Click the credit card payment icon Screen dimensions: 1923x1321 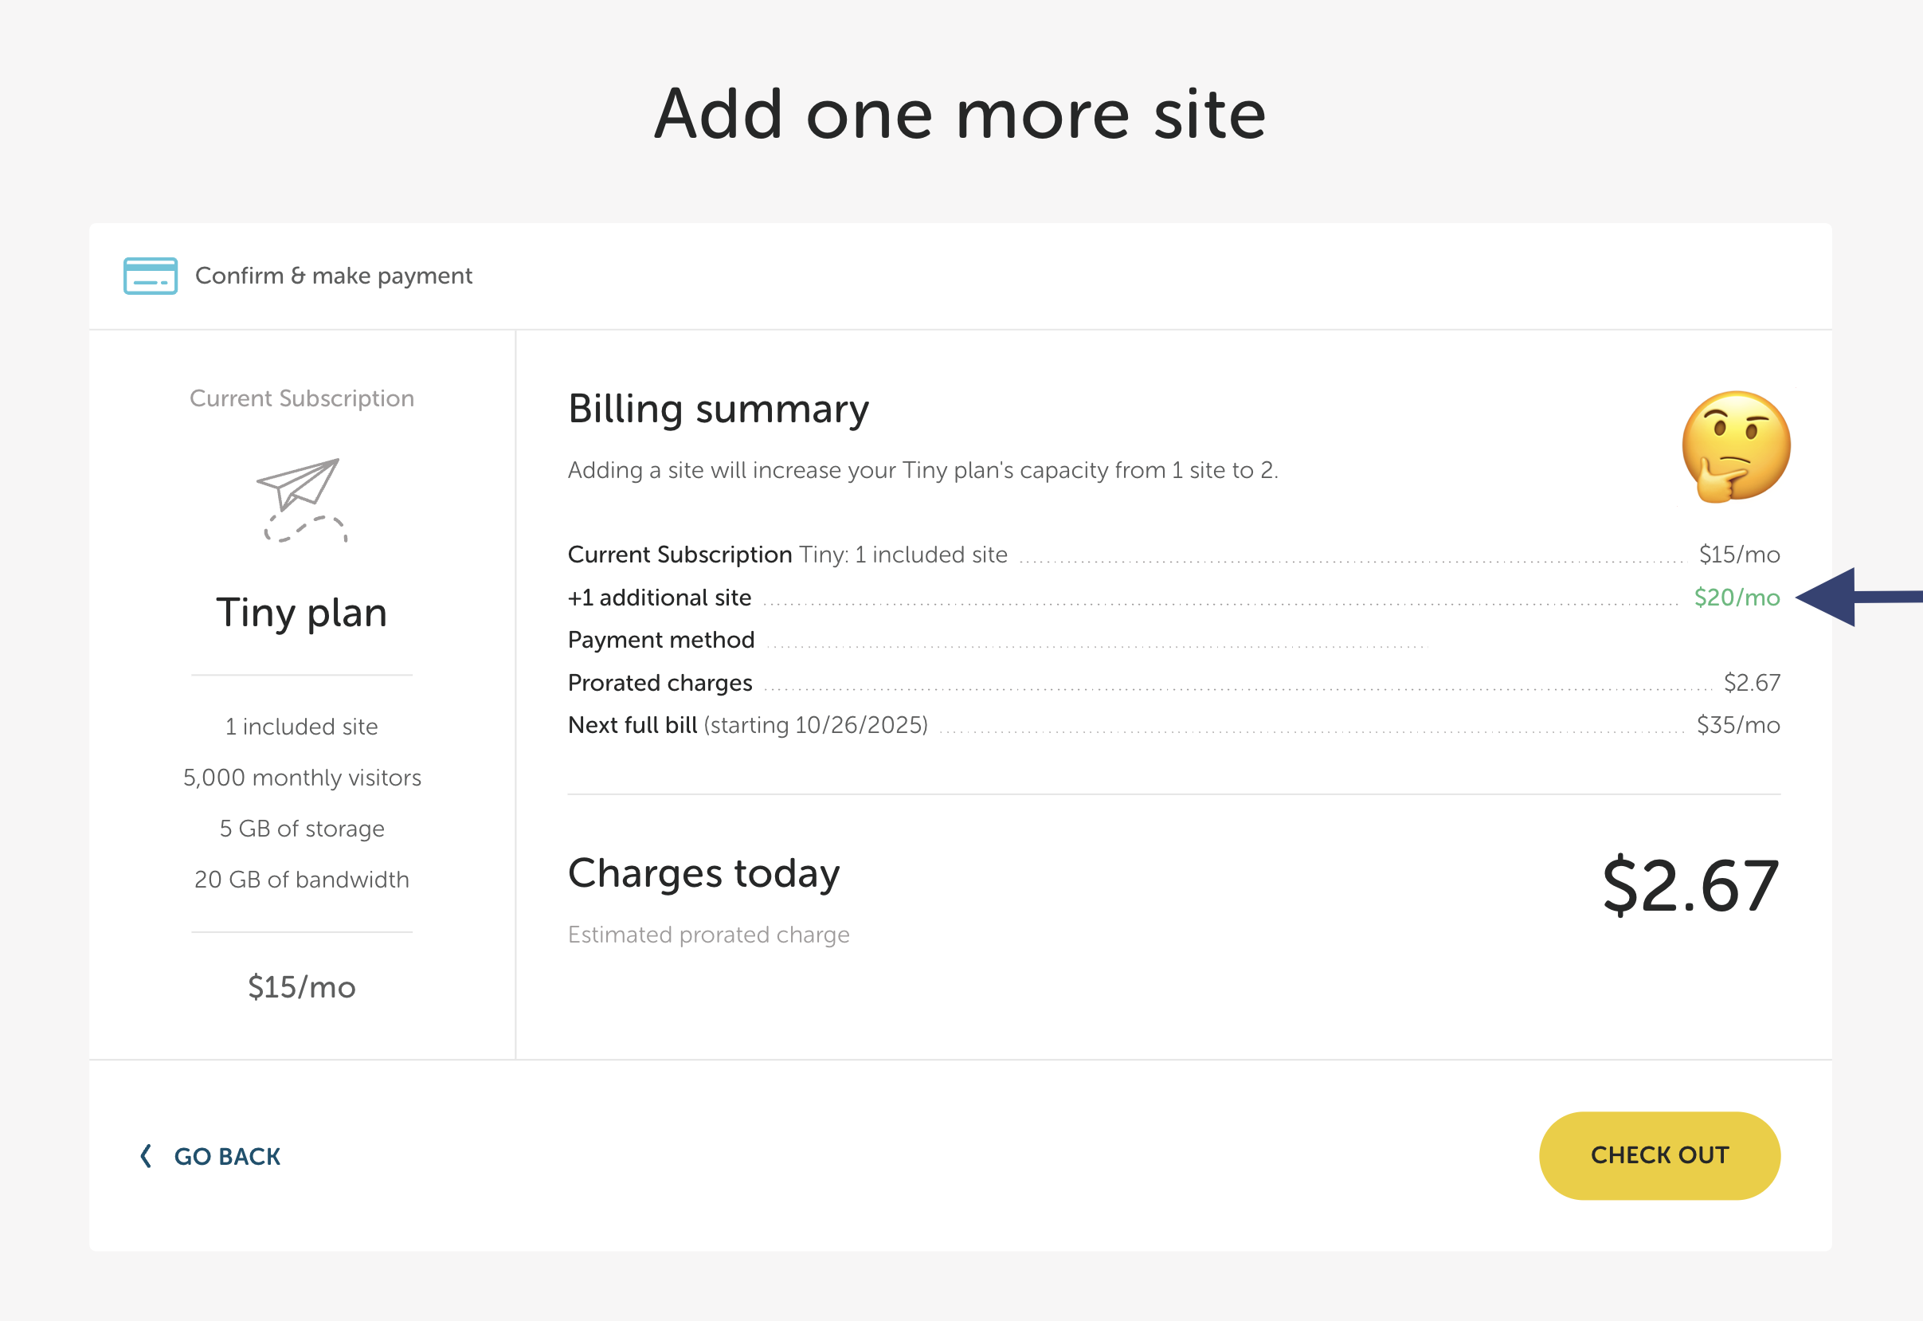[150, 276]
